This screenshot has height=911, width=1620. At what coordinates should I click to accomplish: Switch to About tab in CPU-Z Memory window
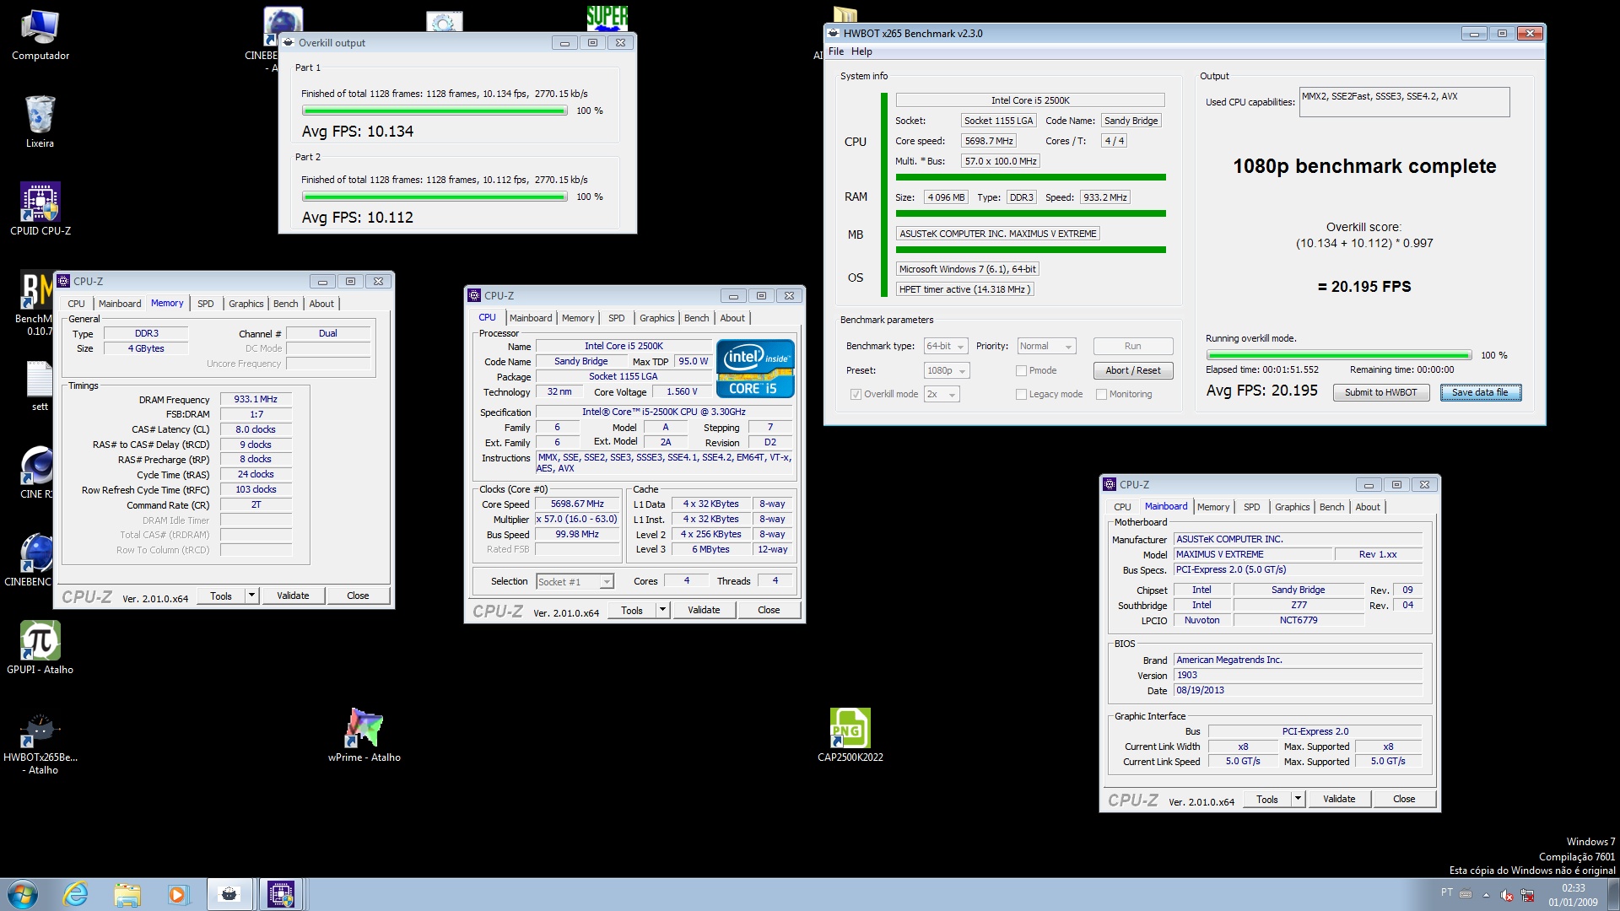(321, 304)
